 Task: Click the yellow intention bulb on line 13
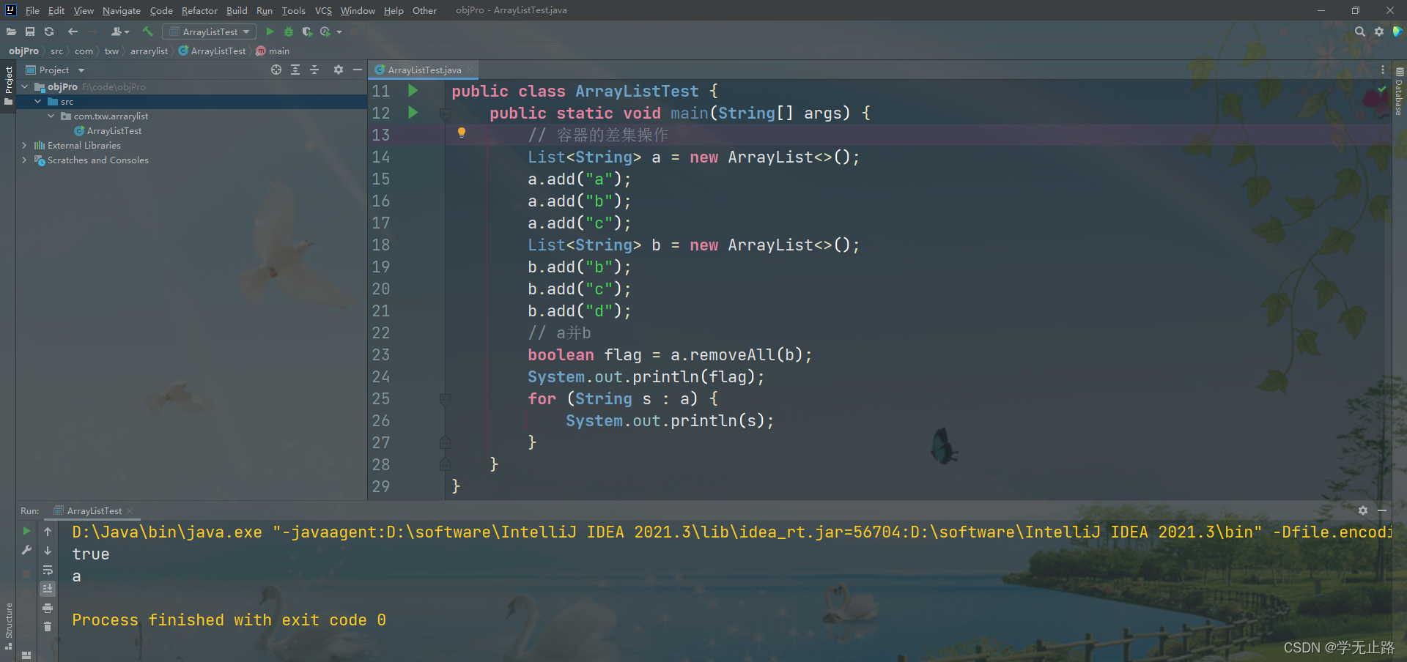coord(462,133)
